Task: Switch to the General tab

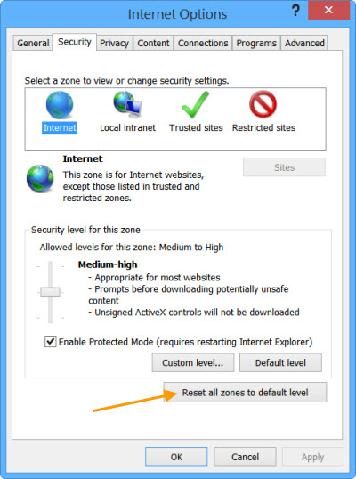Action: coord(33,43)
